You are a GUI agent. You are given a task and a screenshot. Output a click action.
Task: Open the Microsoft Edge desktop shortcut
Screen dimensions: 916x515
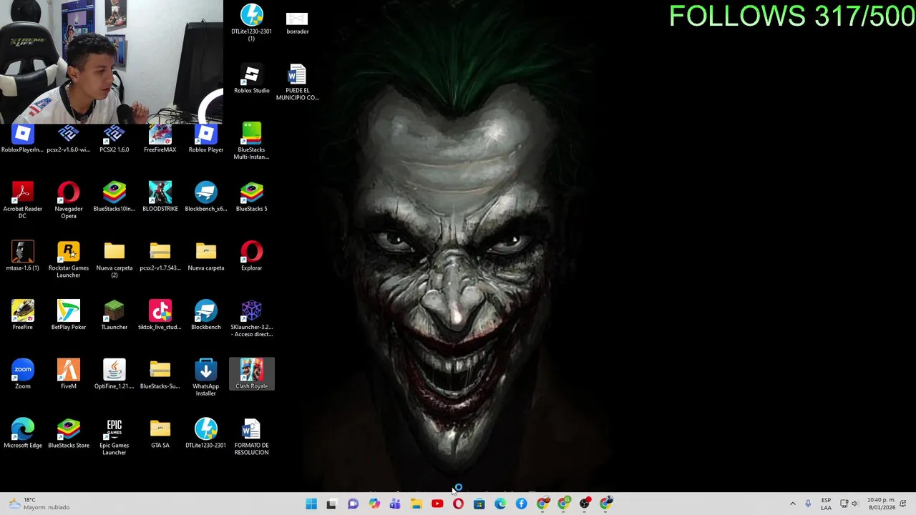23,434
